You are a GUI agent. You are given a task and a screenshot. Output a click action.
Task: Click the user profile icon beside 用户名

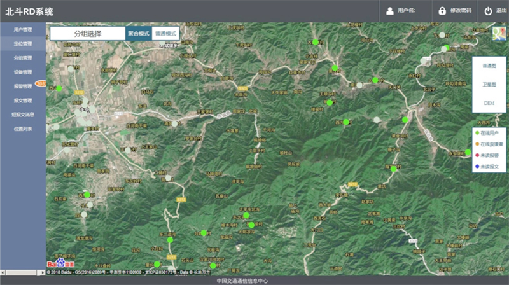coord(389,11)
